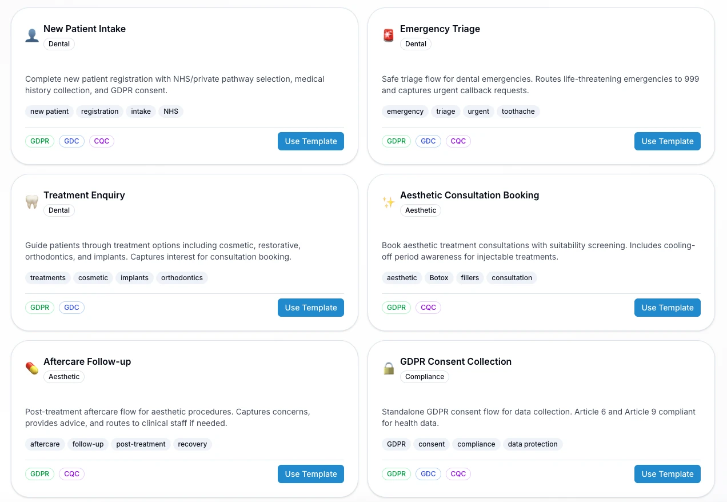This screenshot has height=502, width=727.
Task: Select the CQC badge on Aesthetic Consultation Booking
Action: (x=428, y=308)
